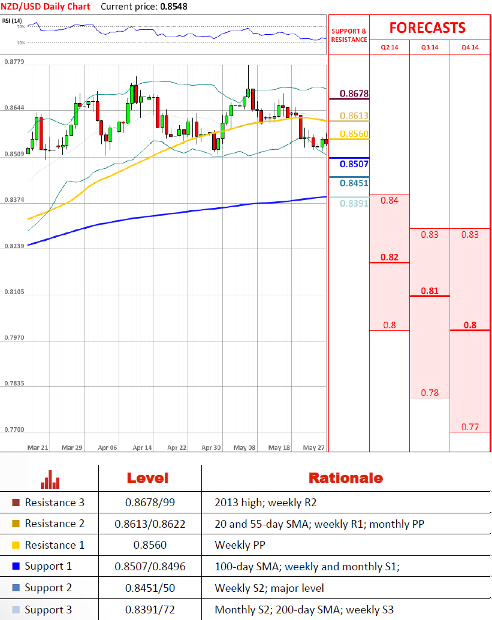The height and width of the screenshot is (620, 492).
Task: Click the Support 3 light-blue swatch
Action: pyautogui.click(x=16, y=609)
